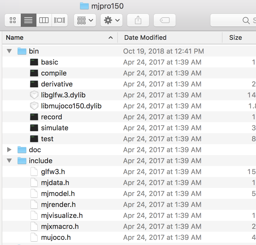Click the Edit Tags button
Image resolution: width=256 pixels, height=245 pixels.
[164, 20]
